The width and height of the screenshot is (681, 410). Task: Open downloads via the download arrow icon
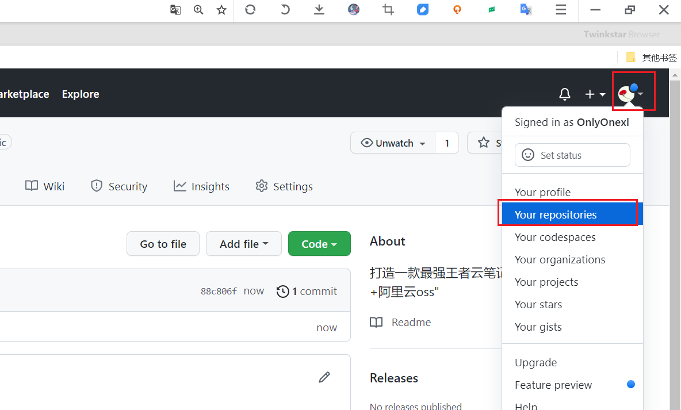[319, 10]
